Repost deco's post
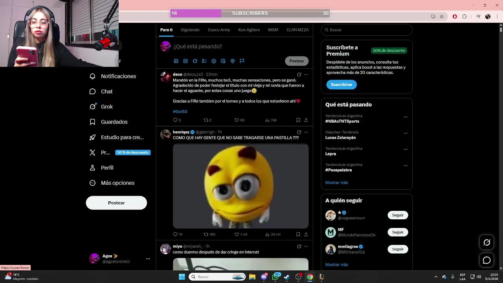The image size is (503, 283). [x=206, y=120]
